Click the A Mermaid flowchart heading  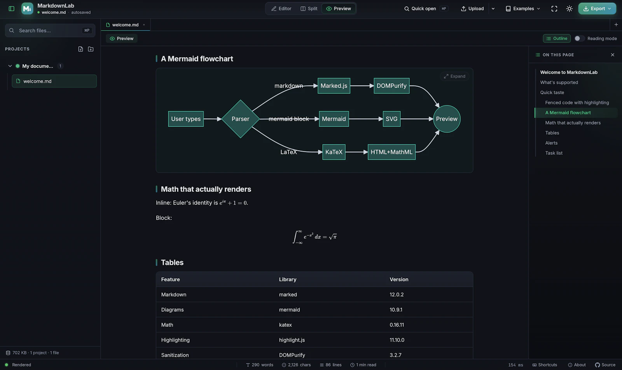(x=197, y=59)
